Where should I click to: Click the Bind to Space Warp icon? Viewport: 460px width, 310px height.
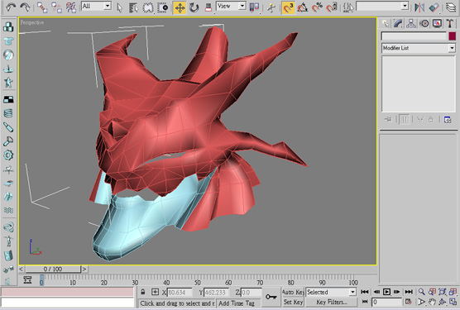71,7
